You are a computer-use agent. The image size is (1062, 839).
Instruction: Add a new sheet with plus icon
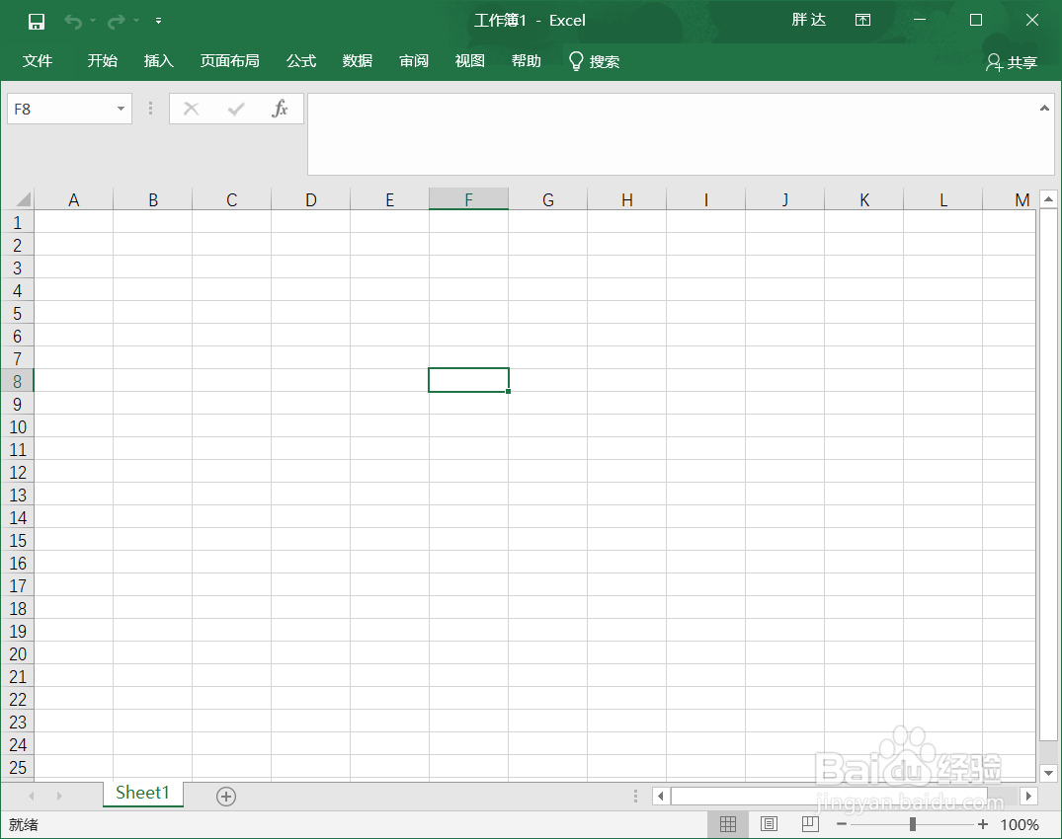pyautogui.click(x=226, y=797)
